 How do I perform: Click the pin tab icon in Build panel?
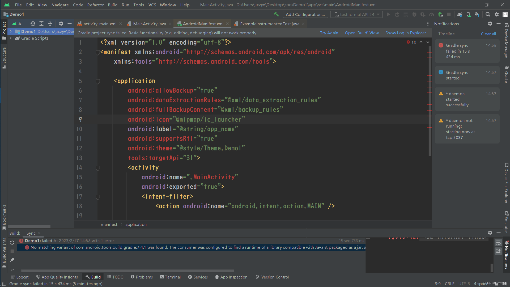[12, 260]
